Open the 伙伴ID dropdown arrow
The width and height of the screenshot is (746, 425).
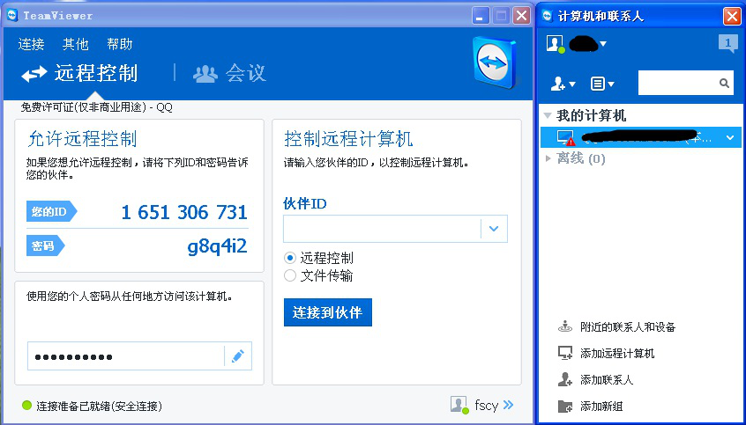pyautogui.click(x=494, y=229)
